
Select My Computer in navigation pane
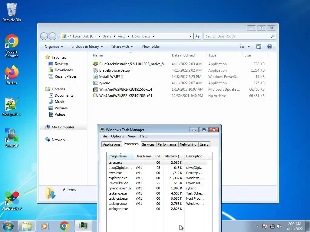(x=63, y=127)
